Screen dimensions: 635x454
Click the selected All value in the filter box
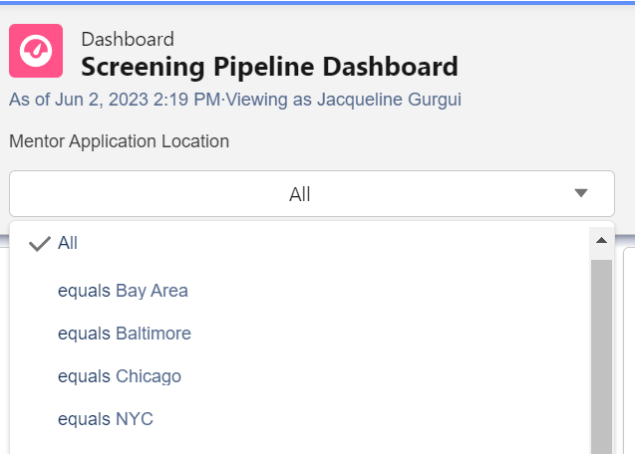coord(300,194)
